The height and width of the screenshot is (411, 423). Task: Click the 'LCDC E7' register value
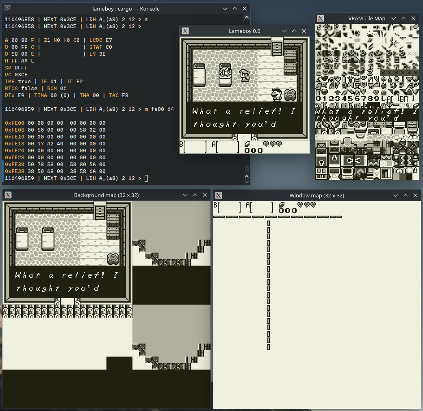101,40
